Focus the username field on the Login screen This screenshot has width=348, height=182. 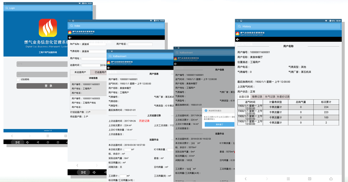[x=42, y=64]
